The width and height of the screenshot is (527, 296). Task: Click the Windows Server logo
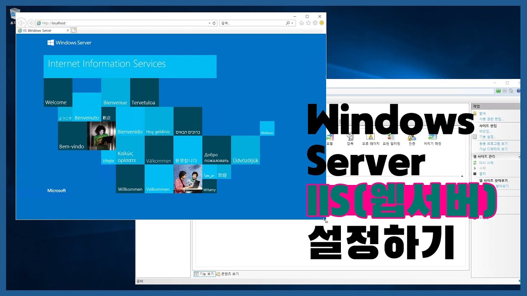(69, 42)
